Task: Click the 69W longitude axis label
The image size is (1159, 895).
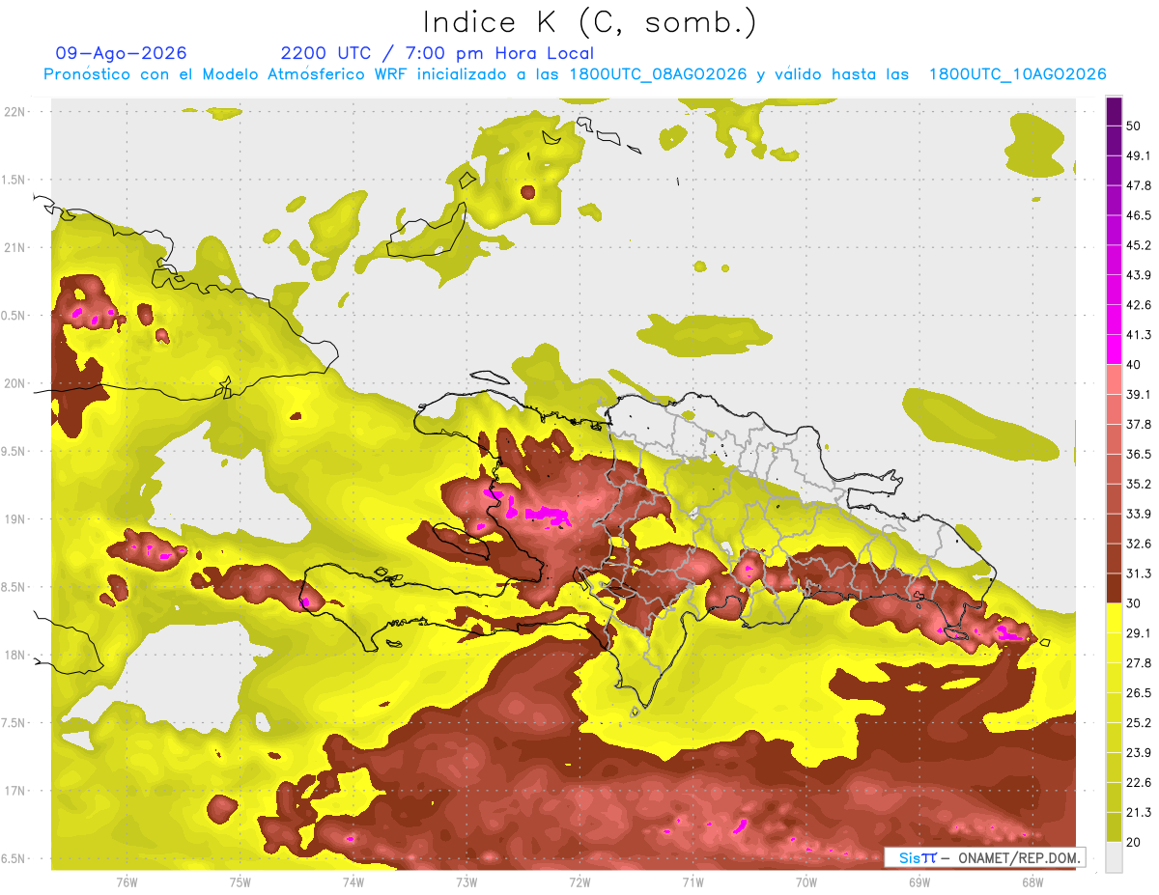Action: (x=919, y=882)
